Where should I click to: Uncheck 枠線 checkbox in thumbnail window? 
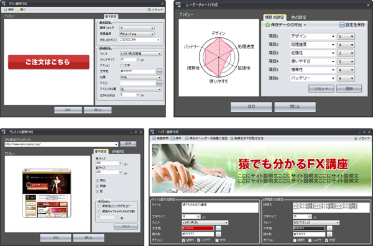point(98,186)
